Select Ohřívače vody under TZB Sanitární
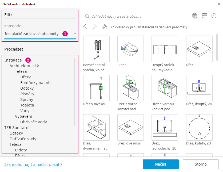This screenshot has width=223, height=172. (x=23, y=139)
